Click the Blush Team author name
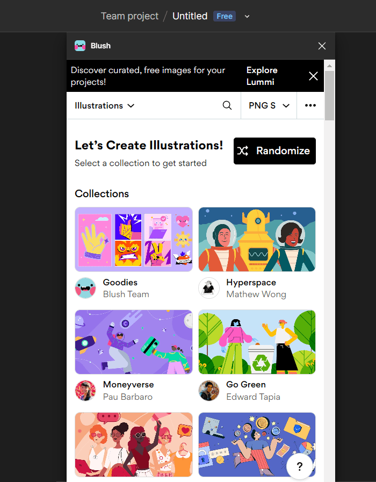 click(126, 294)
